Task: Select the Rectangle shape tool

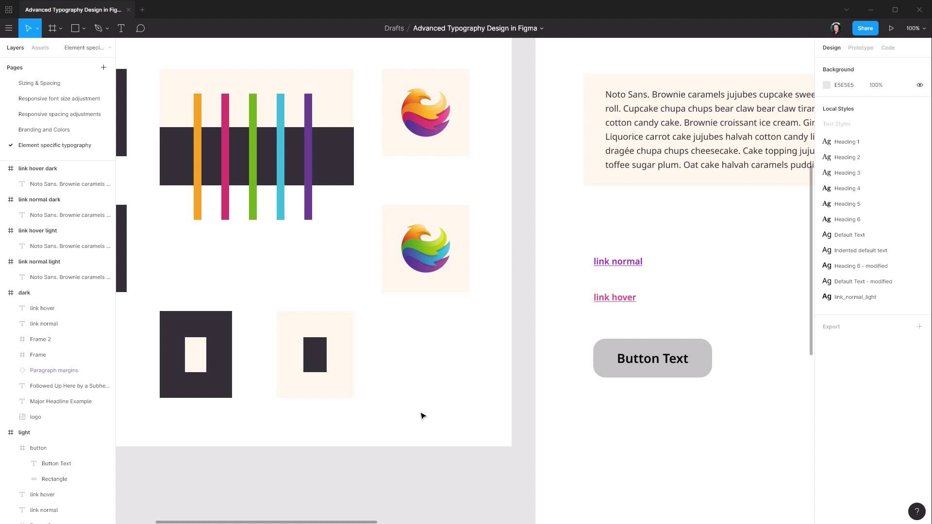Action: (x=75, y=28)
